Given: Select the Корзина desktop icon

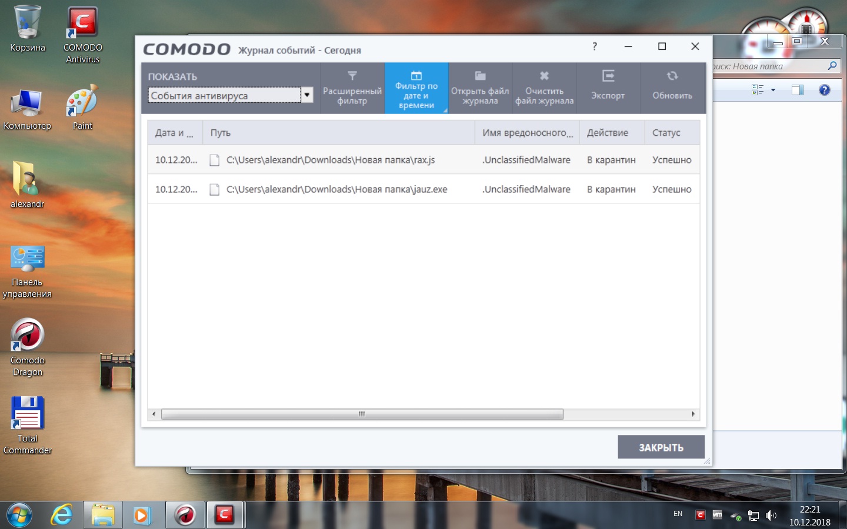Looking at the screenshot, I should click(x=27, y=29).
